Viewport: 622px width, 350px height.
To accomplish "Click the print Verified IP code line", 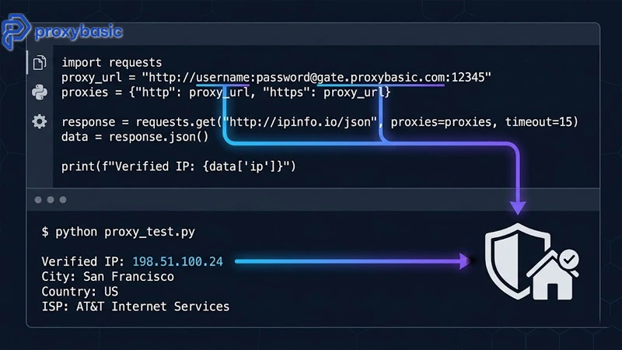I will point(179,166).
